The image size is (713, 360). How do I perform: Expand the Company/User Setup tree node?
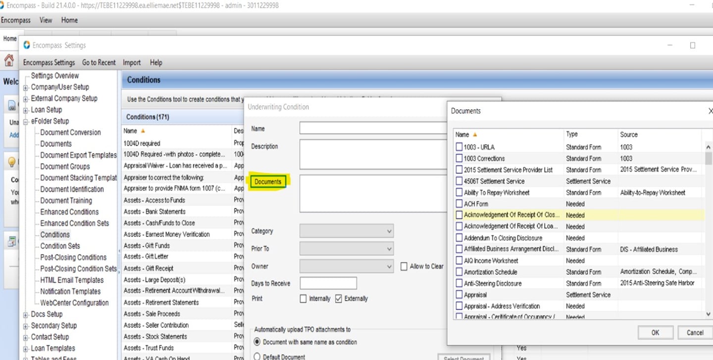click(x=26, y=87)
